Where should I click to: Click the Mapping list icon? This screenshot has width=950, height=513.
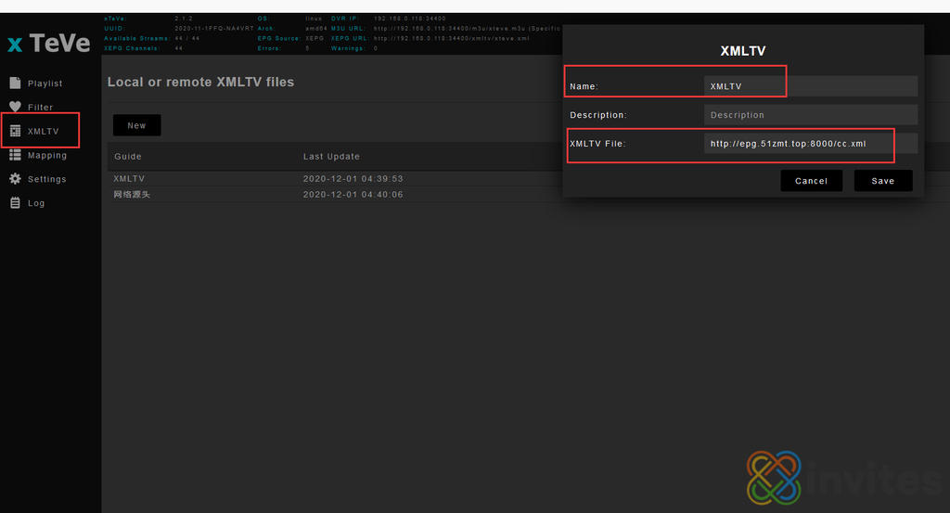coord(15,155)
